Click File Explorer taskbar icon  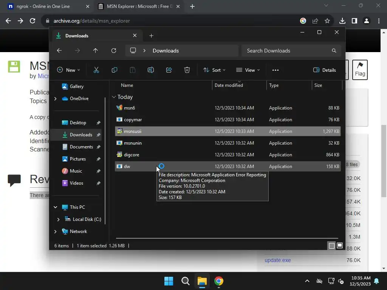pyautogui.click(x=202, y=281)
